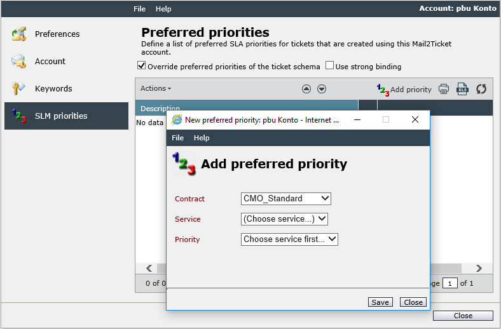The width and height of the screenshot is (501, 329).
Task: Click the refresh icon in toolbar
Action: coord(481,89)
